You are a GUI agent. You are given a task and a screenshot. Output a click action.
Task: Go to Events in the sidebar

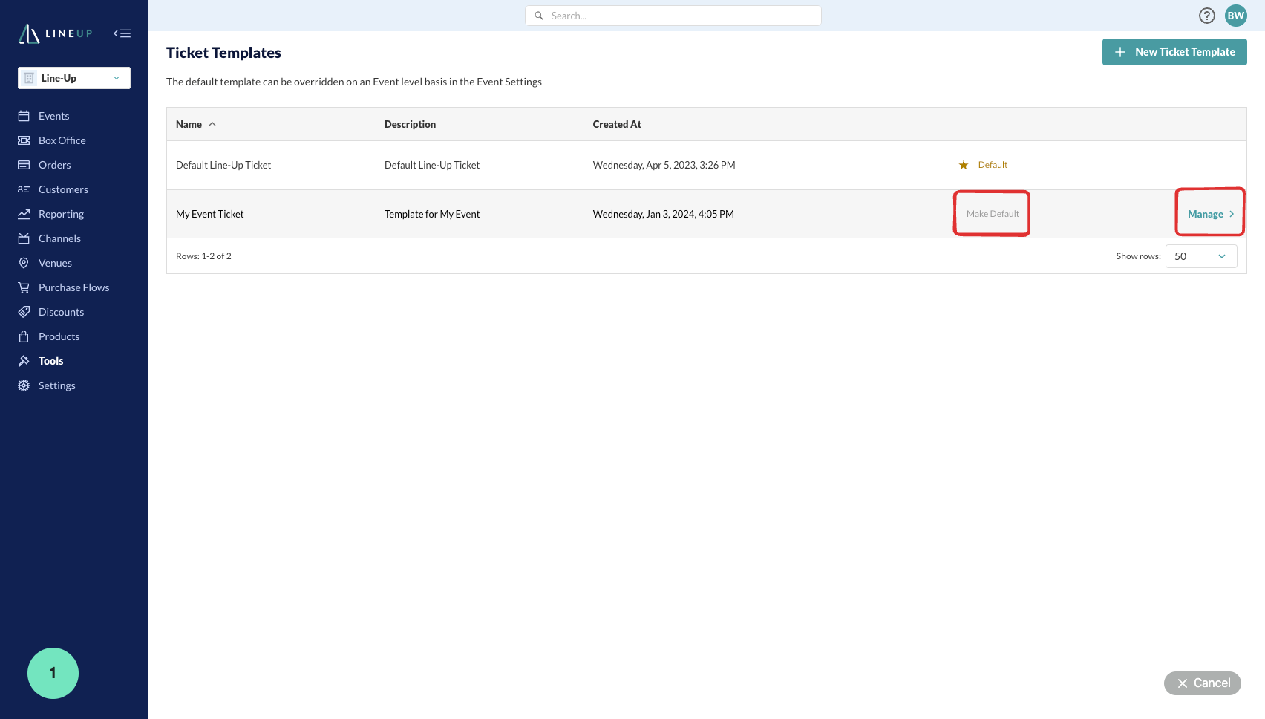(x=54, y=116)
